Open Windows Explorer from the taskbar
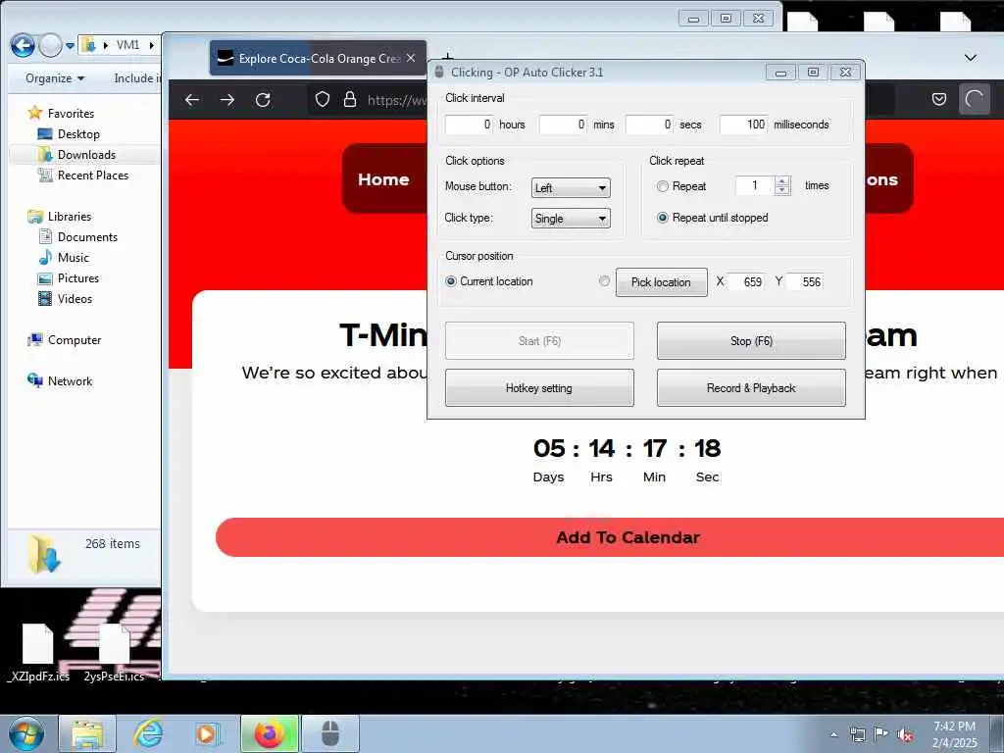This screenshot has width=1004, height=753. click(x=87, y=733)
